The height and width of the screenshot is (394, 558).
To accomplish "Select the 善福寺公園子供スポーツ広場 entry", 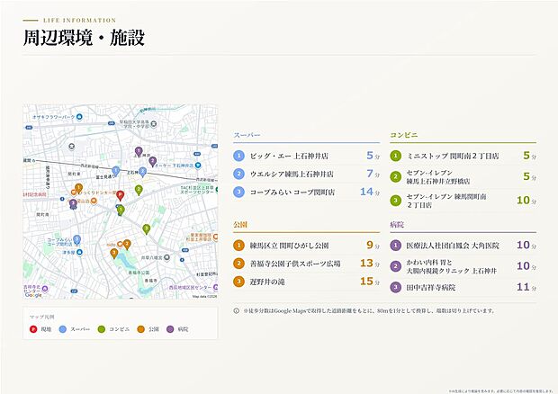I will point(306,264).
